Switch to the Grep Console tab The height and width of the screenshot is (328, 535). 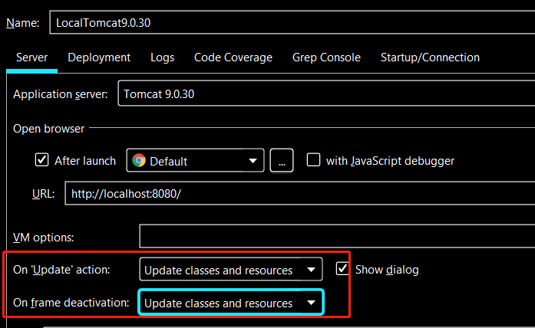pyautogui.click(x=326, y=57)
